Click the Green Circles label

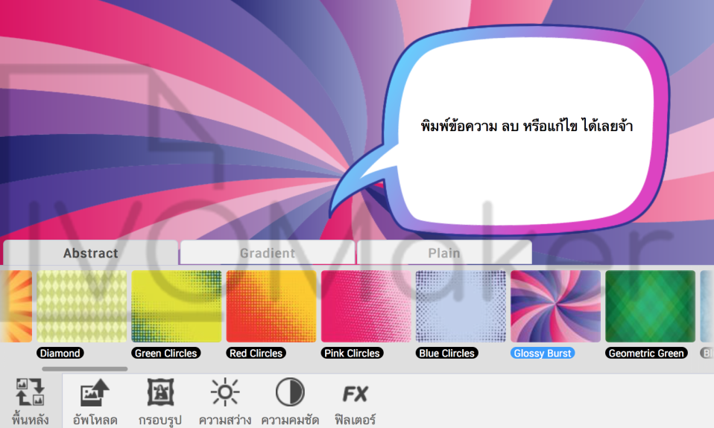click(165, 353)
